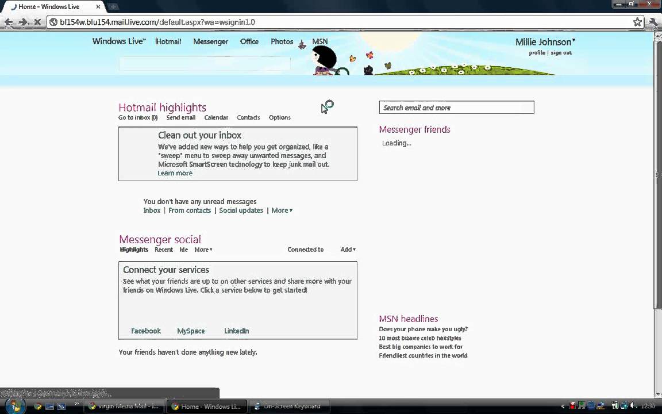Expand the Add dropdown next to Connected to
Viewport: 662px width, 414px height.
pyautogui.click(x=348, y=250)
